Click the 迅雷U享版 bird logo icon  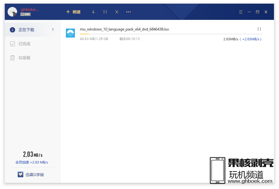click(20, 174)
